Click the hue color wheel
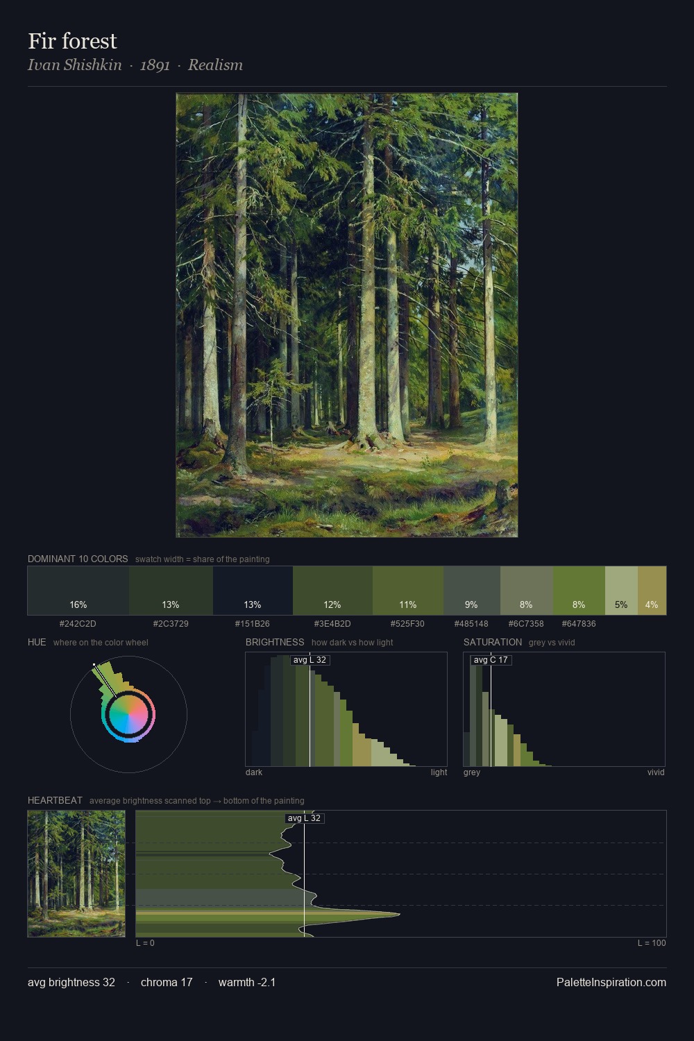The width and height of the screenshot is (694, 1041). [x=128, y=714]
